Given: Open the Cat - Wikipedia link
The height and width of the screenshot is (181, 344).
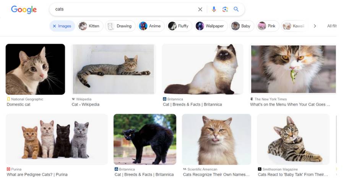Looking at the screenshot, I should pos(86,104).
